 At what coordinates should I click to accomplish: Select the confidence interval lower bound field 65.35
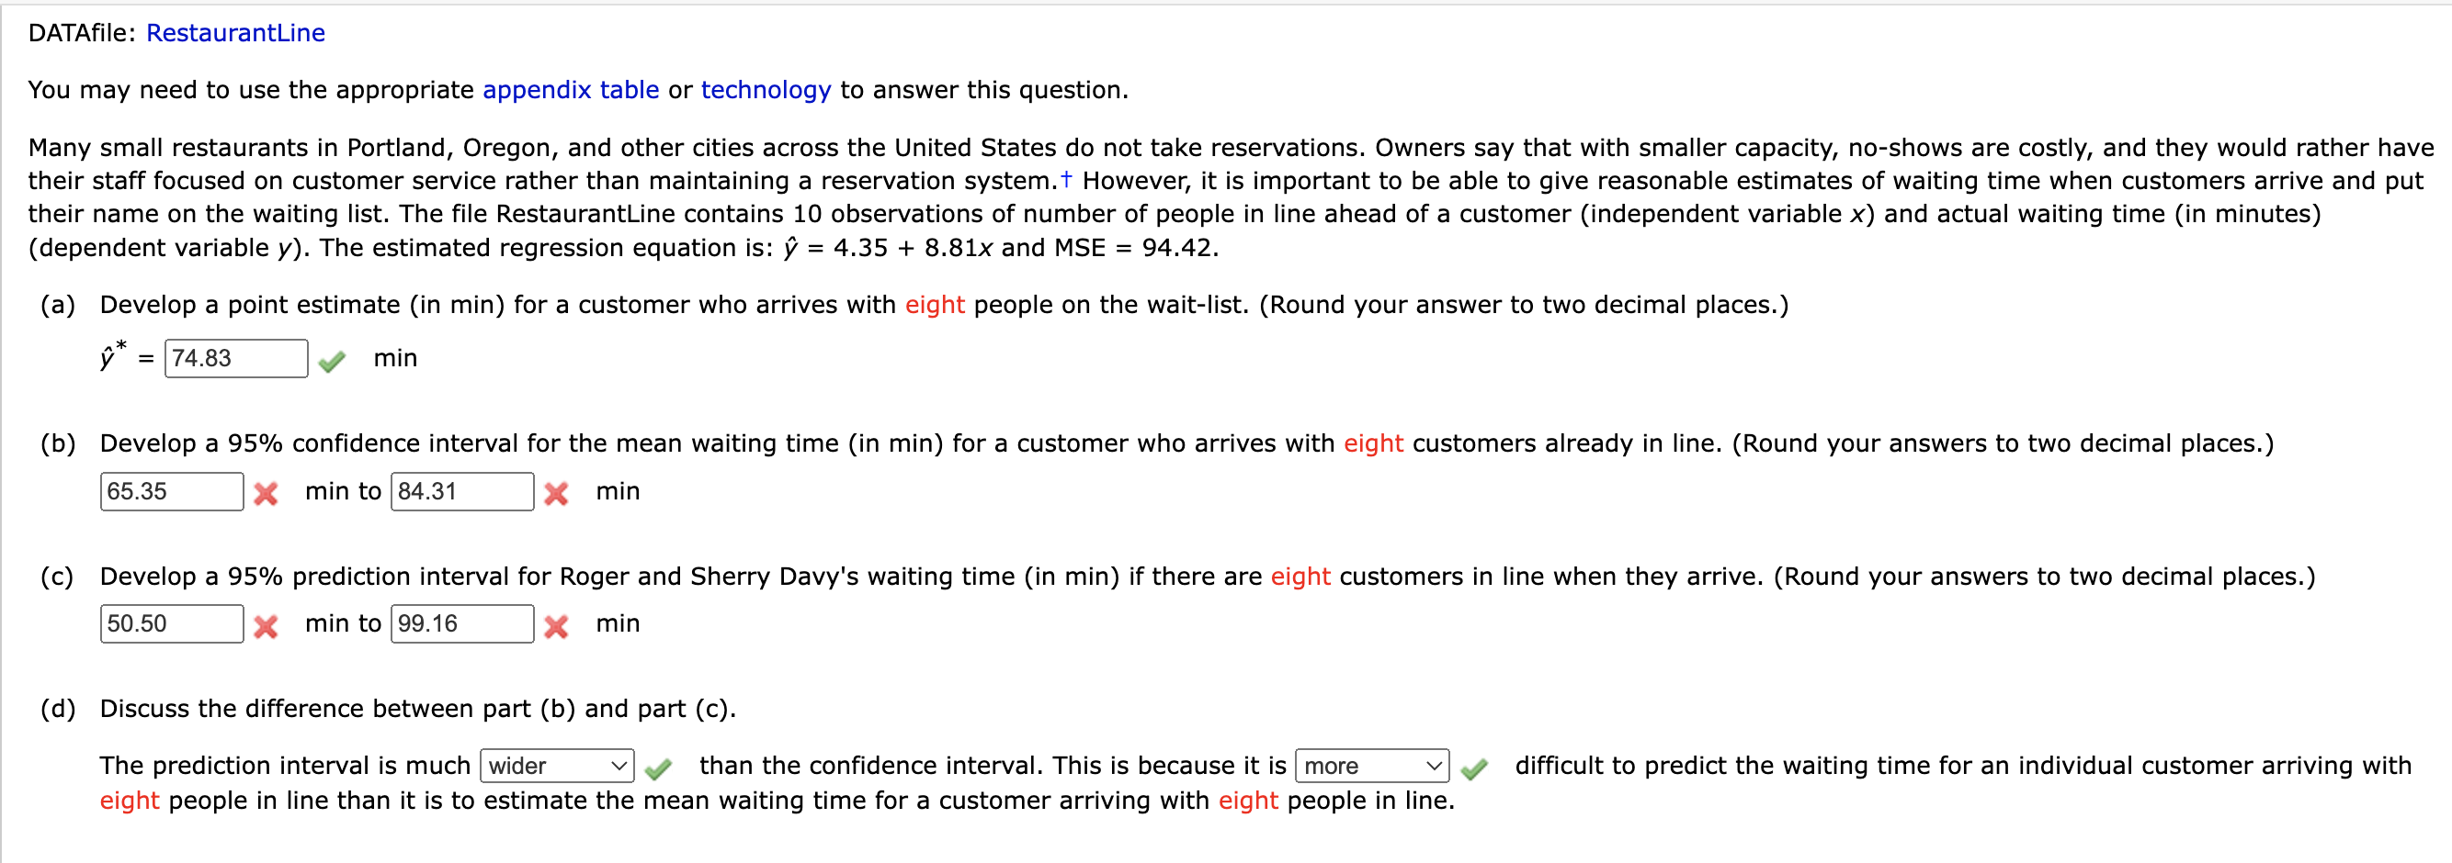(171, 491)
